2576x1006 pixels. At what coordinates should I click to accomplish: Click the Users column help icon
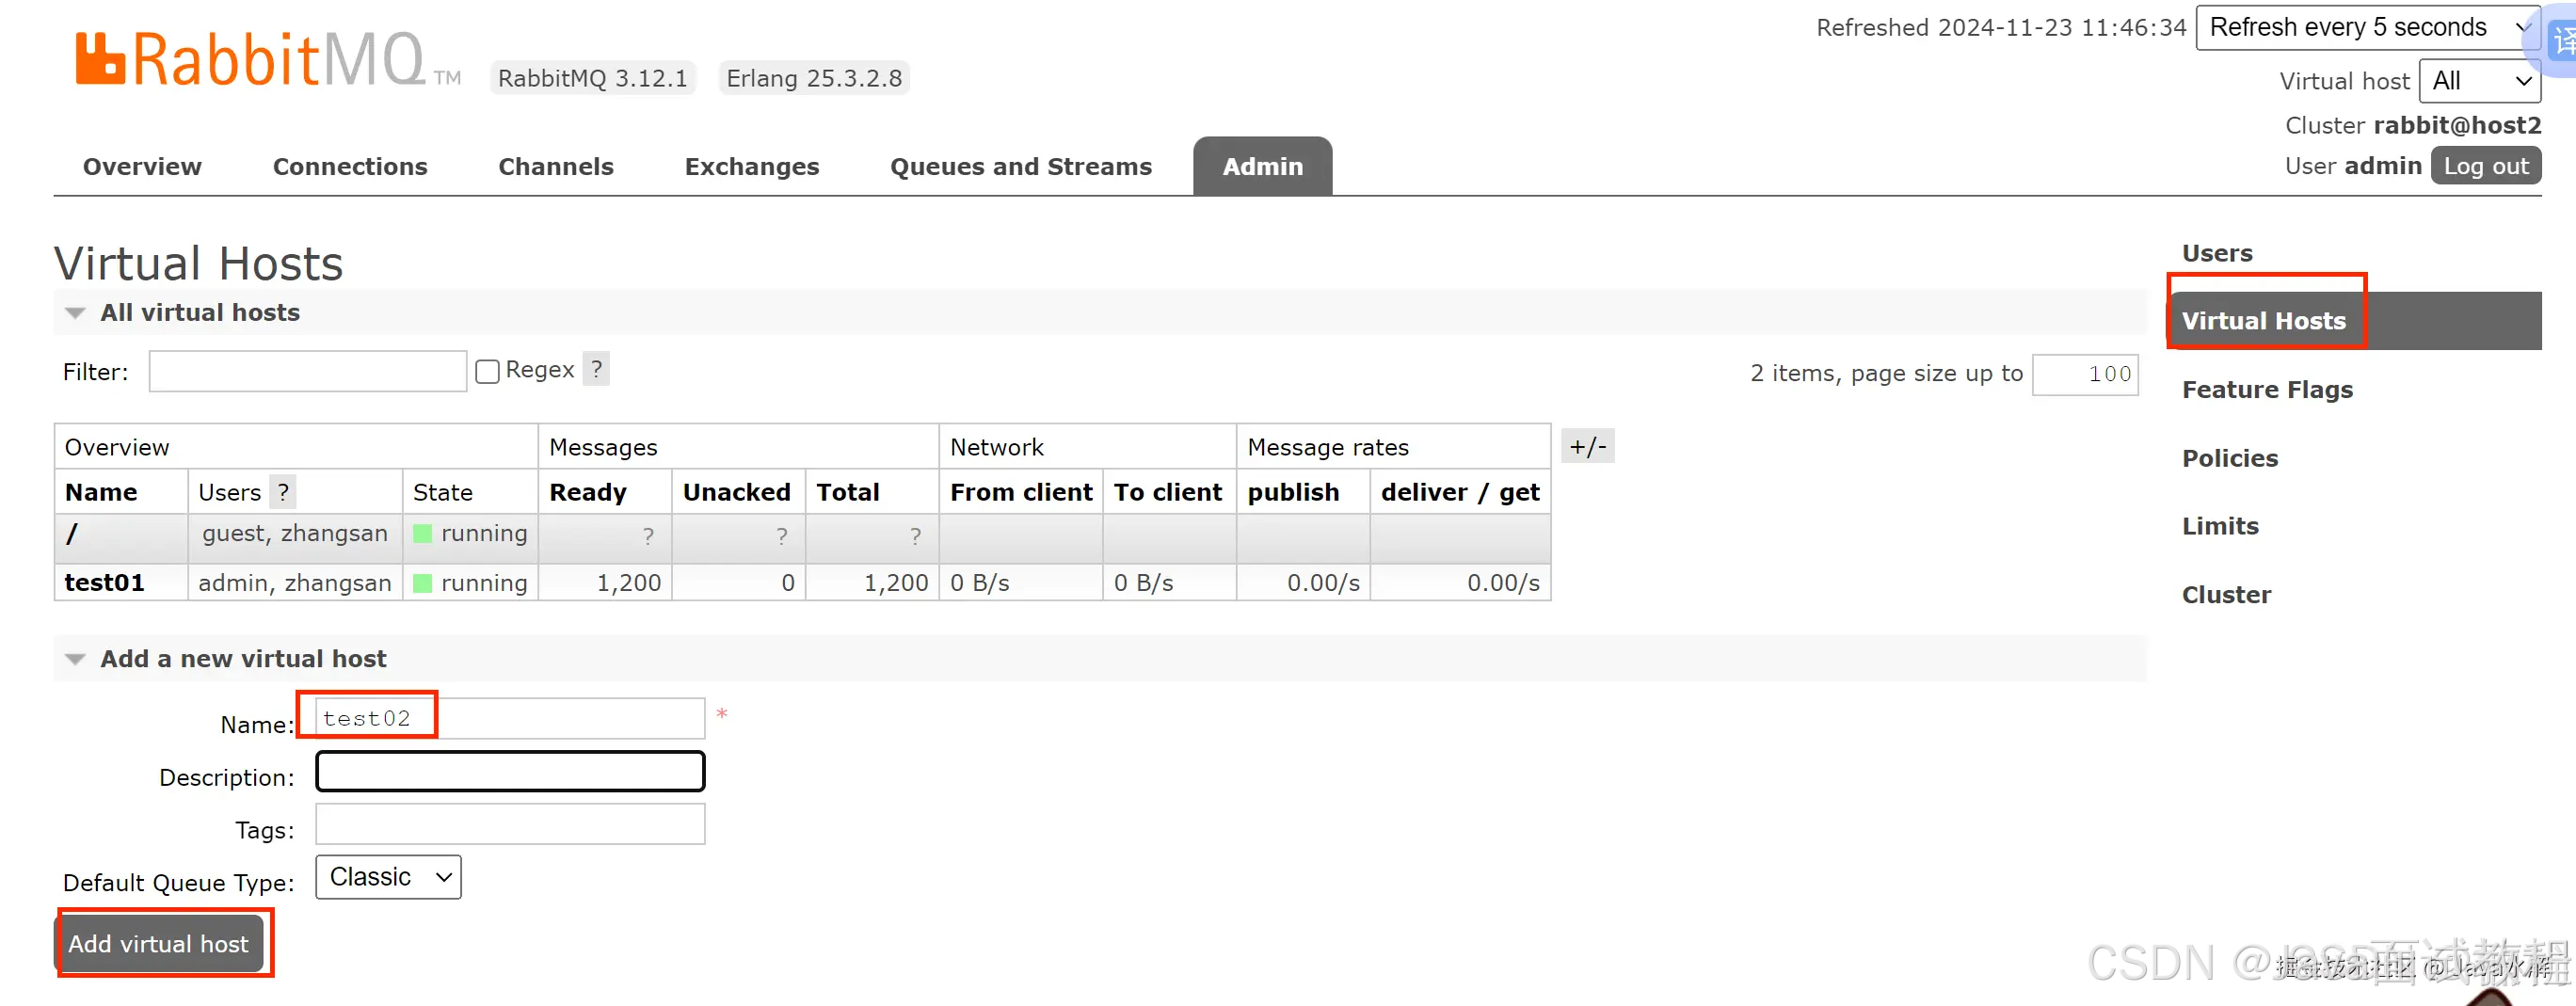pyautogui.click(x=283, y=492)
